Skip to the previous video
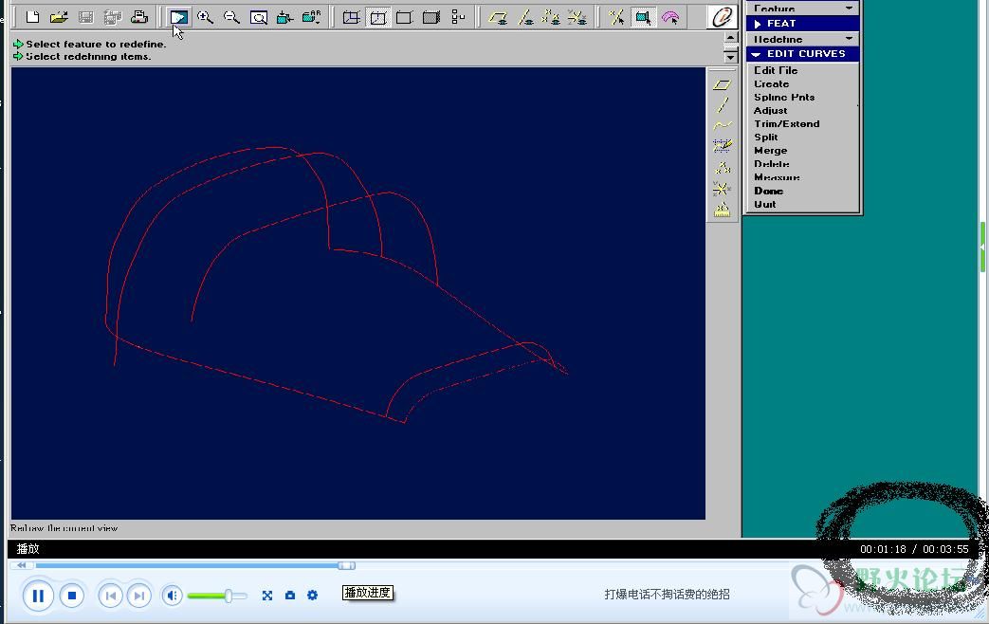Viewport: 989px width, 624px height. pos(110,596)
